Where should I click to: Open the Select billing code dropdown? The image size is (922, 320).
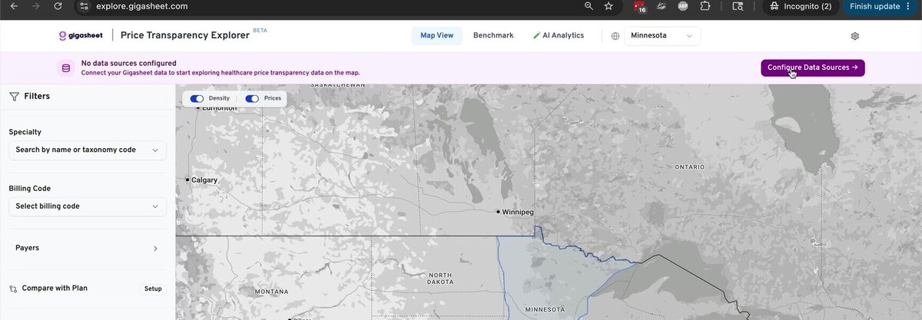88,206
